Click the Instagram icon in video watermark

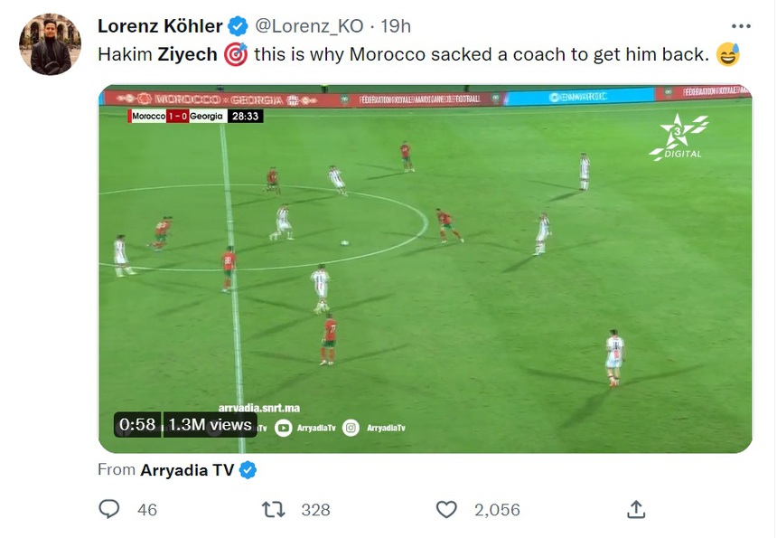(x=351, y=428)
